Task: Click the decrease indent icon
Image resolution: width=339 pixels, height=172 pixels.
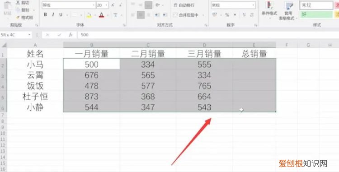Action: tap(157, 15)
